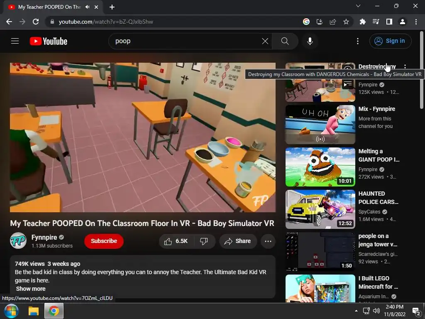Open notifications action center
The width and height of the screenshot is (425, 319).
pos(416,311)
